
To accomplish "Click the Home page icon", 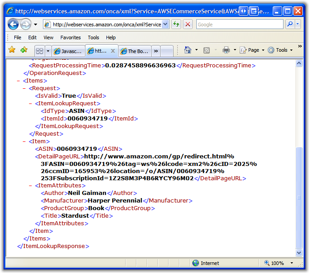I will (x=188, y=50).
